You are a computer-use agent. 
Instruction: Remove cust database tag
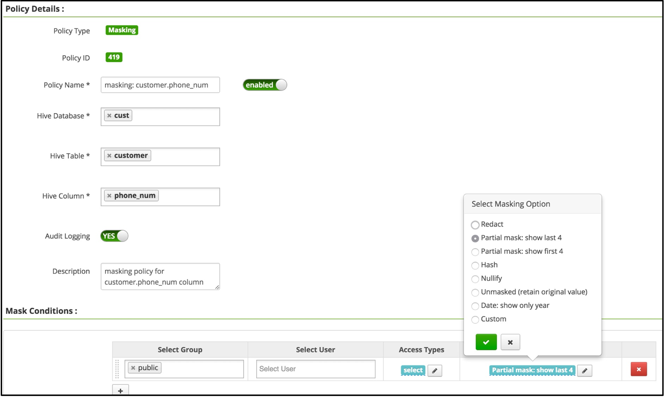point(109,116)
